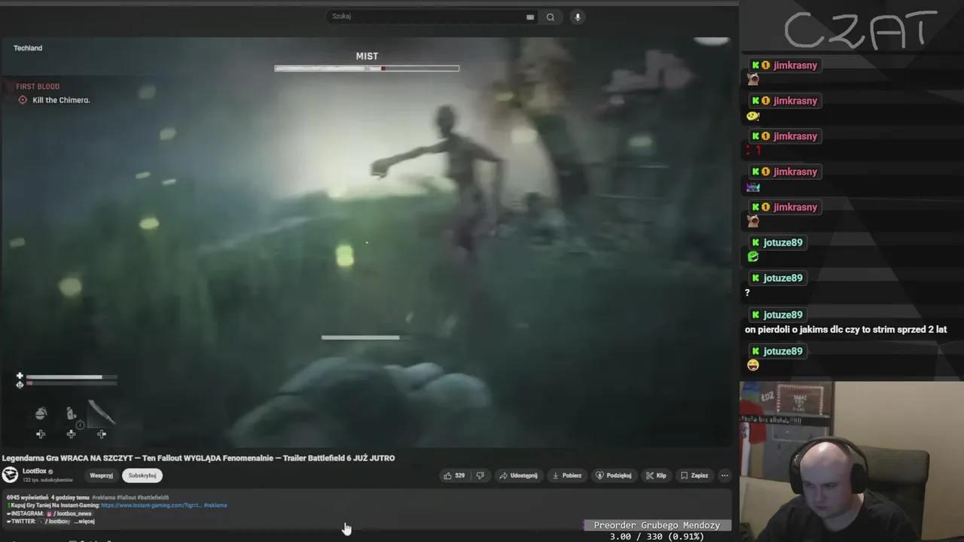The width and height of the screenshot is (964, 542).
Task: Send thanks using Podziękuj button
Action: click(x=614, y=476)
